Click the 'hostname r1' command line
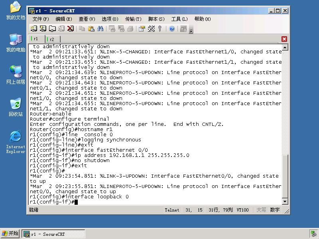The image size is (319, 239). 71,129
